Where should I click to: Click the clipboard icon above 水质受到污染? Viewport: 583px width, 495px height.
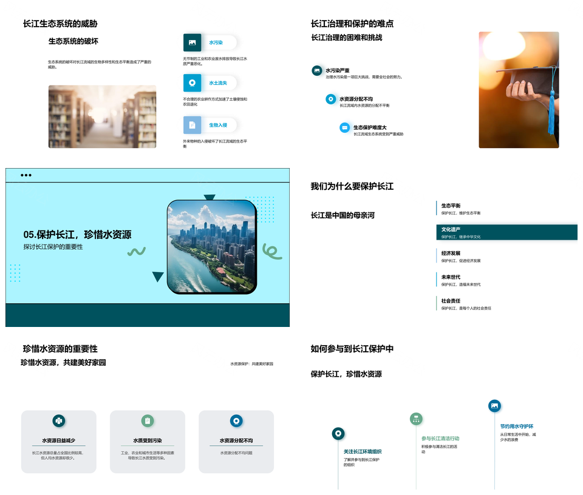pyautogui.click(x=148, y=420)
